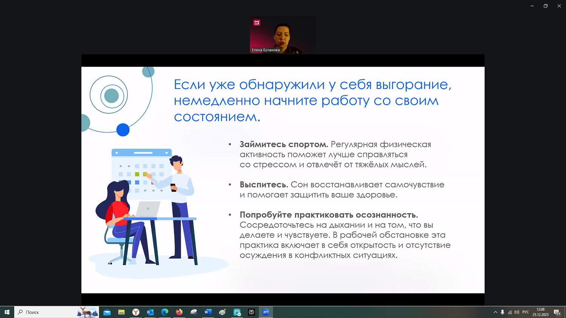Open Wi-Fi network settings from the tray
Screen dimensions: 566x318
pyautogui.click(x=509, y=312)
